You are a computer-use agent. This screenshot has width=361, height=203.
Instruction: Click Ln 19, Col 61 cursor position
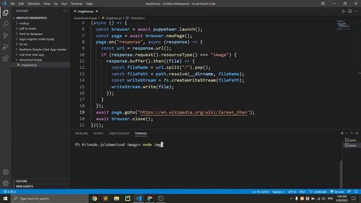pos(261,192)
